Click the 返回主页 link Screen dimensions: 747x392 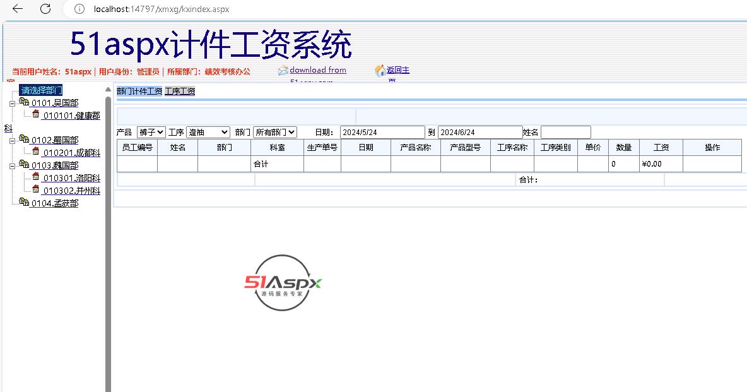398,70
